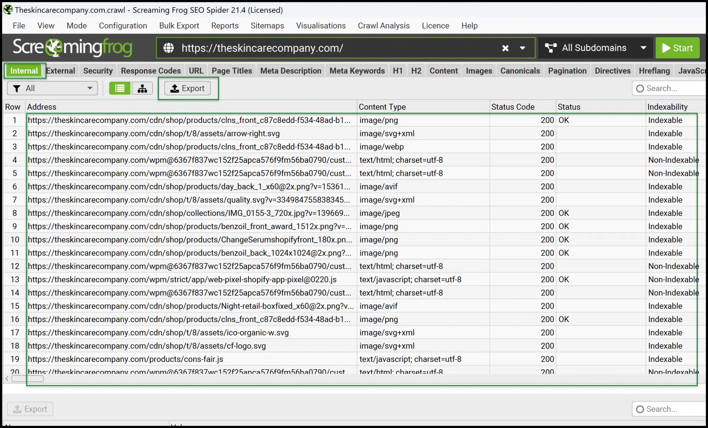
Task: Switch to the Security tab
Action: 98,71
